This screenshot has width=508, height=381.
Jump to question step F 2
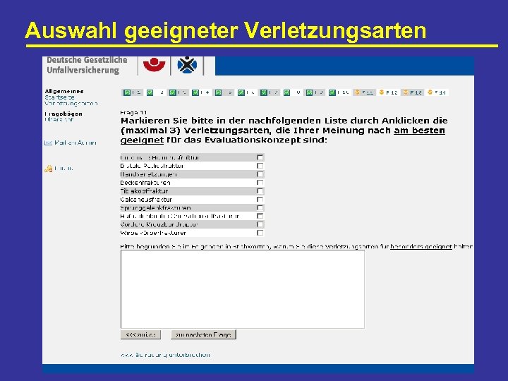pyautogui.click(x=155, y=92)
